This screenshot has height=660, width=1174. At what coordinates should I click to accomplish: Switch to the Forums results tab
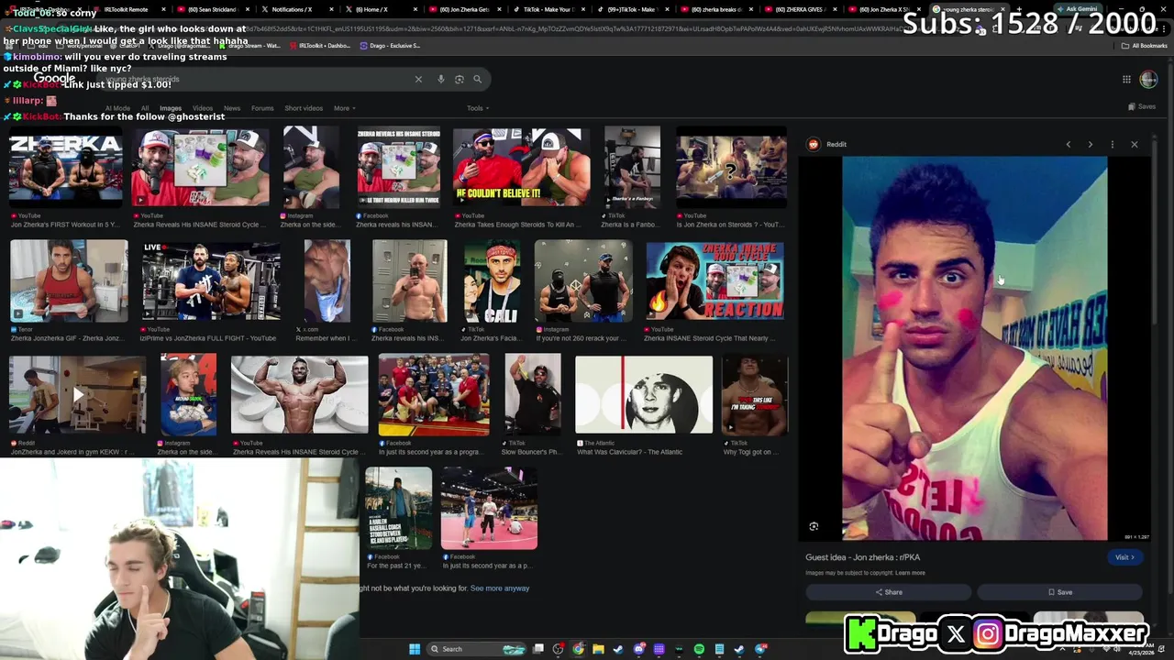262,108
